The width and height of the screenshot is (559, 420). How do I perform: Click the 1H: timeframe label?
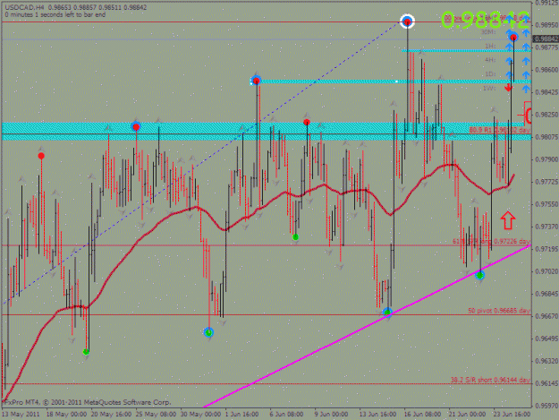coord(490,46)
